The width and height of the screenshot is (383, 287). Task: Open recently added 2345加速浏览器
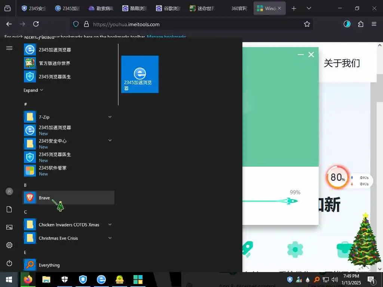pyautogui.click(x=68, y=50)
